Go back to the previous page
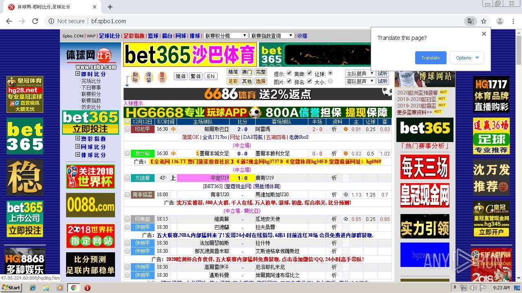Screen dimensions: 522x293 click(x=9, y=21)
